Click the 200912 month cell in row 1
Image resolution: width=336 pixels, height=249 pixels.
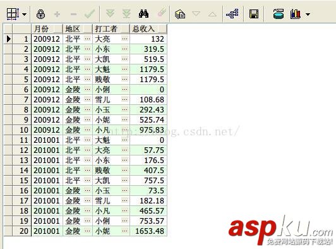click(x=47, y=39)
